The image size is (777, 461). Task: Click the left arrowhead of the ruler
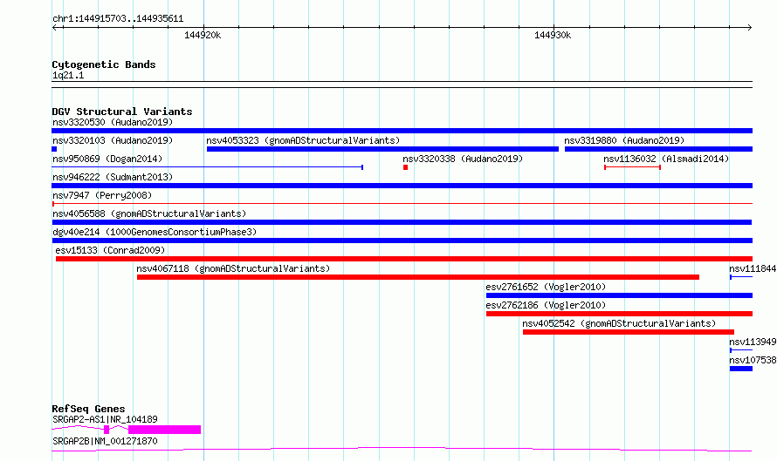[x=54, y=27]
